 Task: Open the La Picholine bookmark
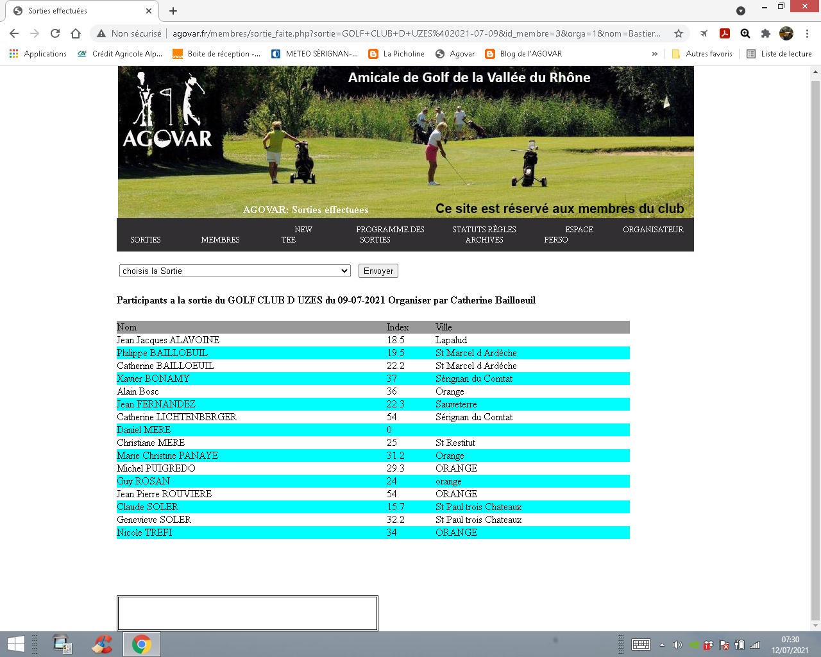point(396,54)
